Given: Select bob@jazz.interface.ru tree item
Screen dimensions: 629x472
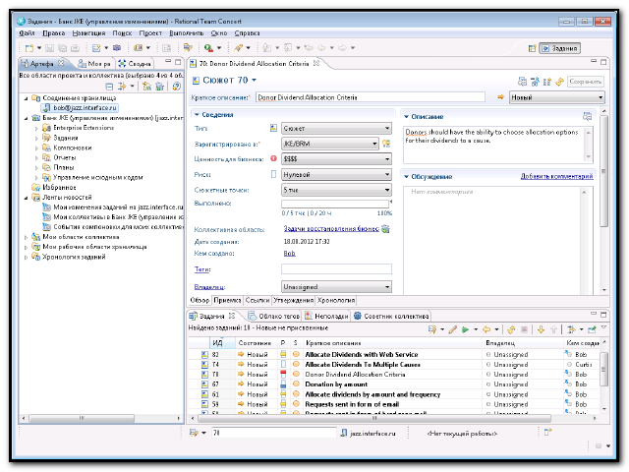Looking at the screenshot, I should click(x=80, y=108).
